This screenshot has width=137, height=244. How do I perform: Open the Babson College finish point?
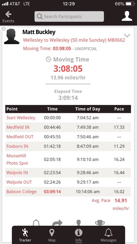[21, 192]
